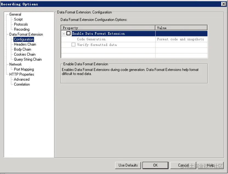Screen dimensions: 228x174
Task: Open Help for Recording Options
Action: [x=210, y=165]
